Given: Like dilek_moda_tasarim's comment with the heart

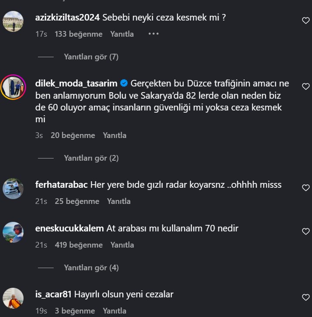Looking at the screenshot, I should coord(306,86).
